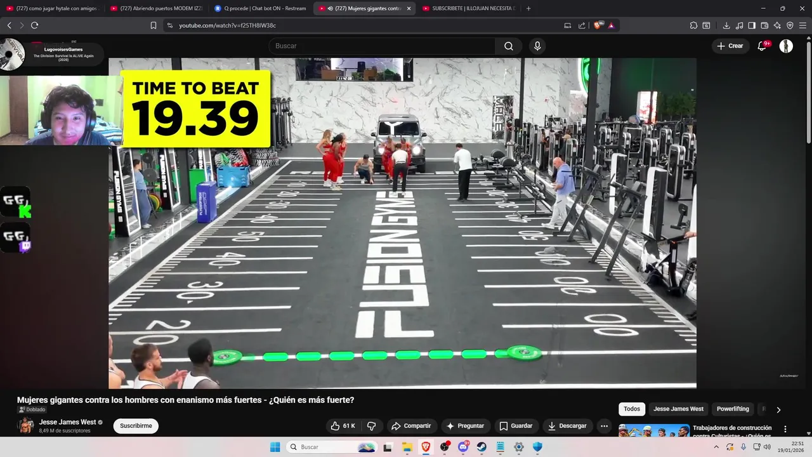Screen dimensions: 812x457
Task: Dislike the video with thumbs down
Action: click(372, 426)
